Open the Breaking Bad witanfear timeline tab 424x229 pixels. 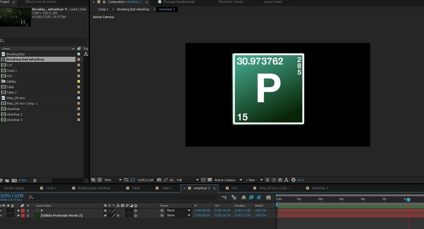coord(94,188)
